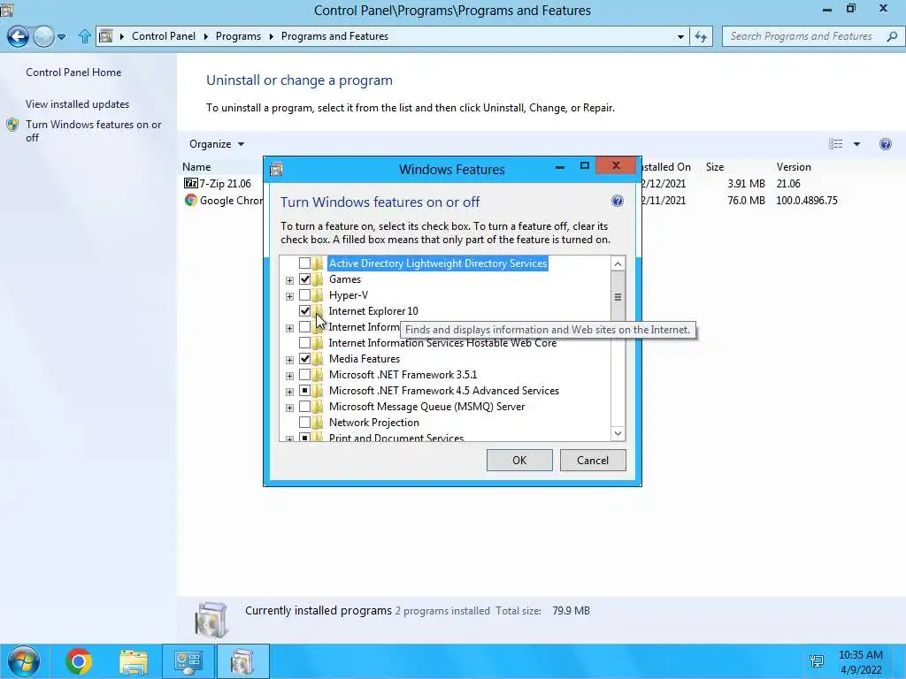
Task: Check Active Directory Lightweight Directory Services box
Action: tap(304, 263)
